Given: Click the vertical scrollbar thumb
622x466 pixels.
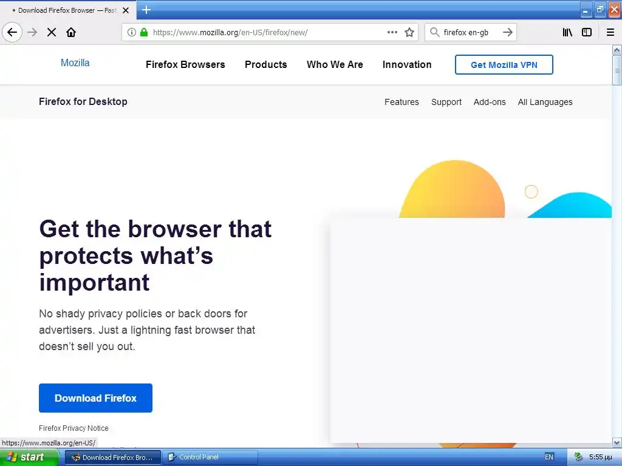Looking at the screenshot, I should coord(617,70).
